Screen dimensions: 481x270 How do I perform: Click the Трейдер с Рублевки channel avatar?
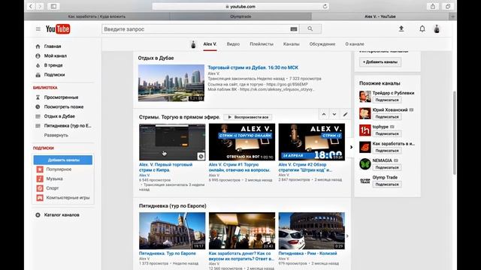click(x=365, y=97)
